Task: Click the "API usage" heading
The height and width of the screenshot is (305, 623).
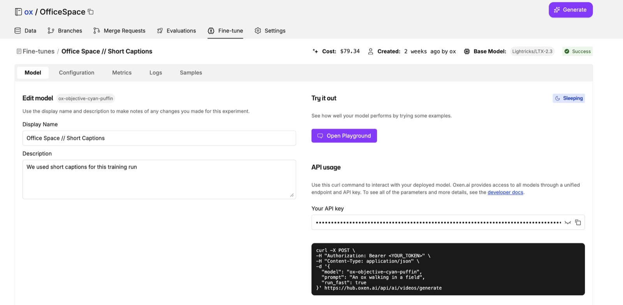Action: point(326,167)
